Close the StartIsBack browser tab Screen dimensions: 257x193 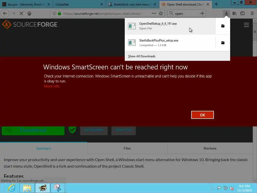[x=155, y=5]
